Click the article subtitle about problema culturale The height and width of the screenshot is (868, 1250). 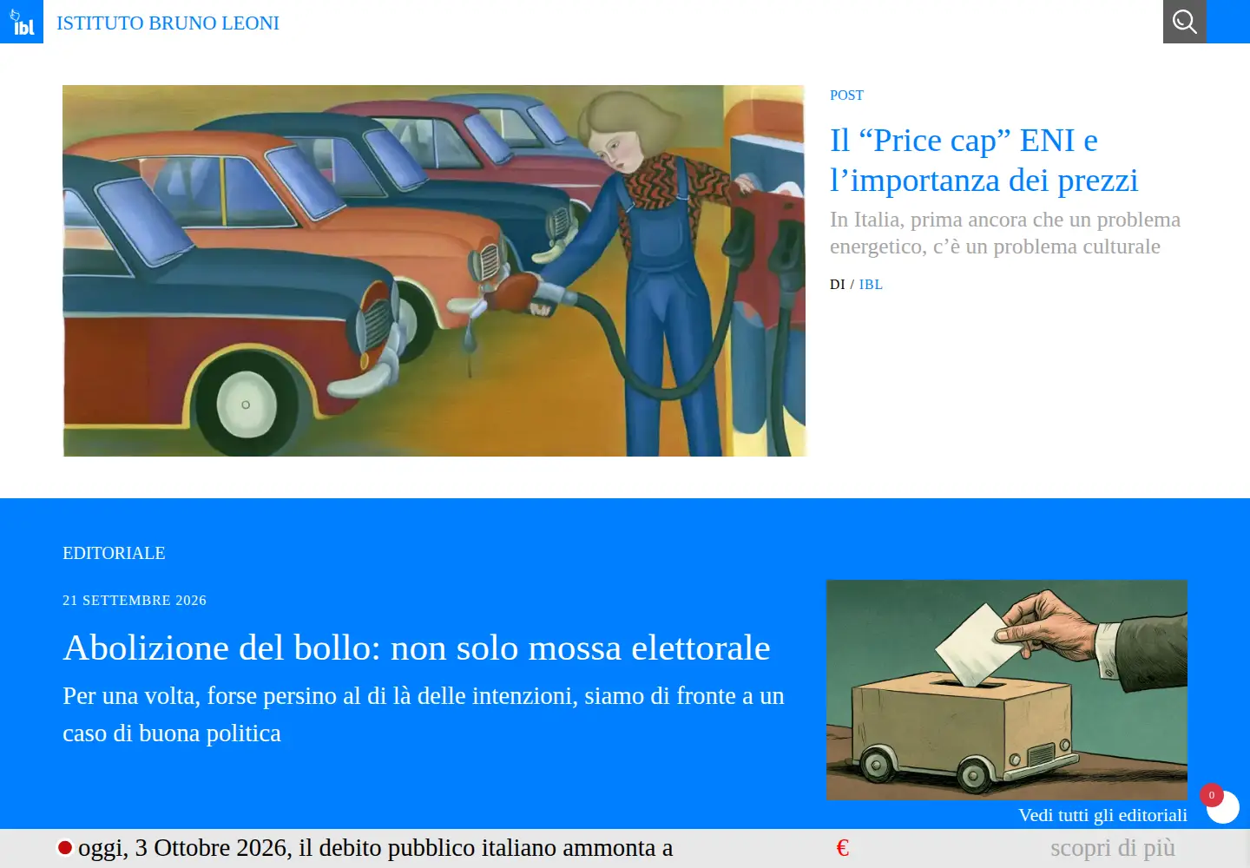coord(1005,233)
